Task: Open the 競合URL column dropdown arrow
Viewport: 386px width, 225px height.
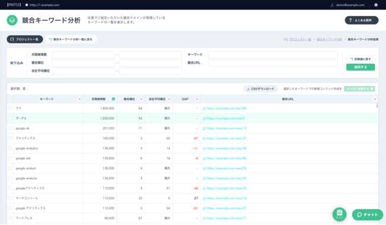Action: click(375, 99)
